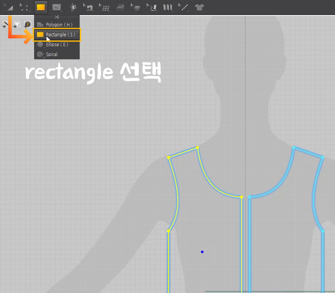Screen dimensions: 335x293
Task: Select the sewing machine Edit Sewing tool
Action: pyautogui.click(x=88, y=8)
